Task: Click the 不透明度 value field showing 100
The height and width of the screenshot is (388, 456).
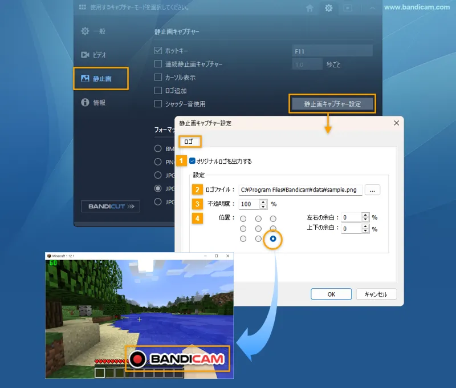Action: tap(249, 204)
